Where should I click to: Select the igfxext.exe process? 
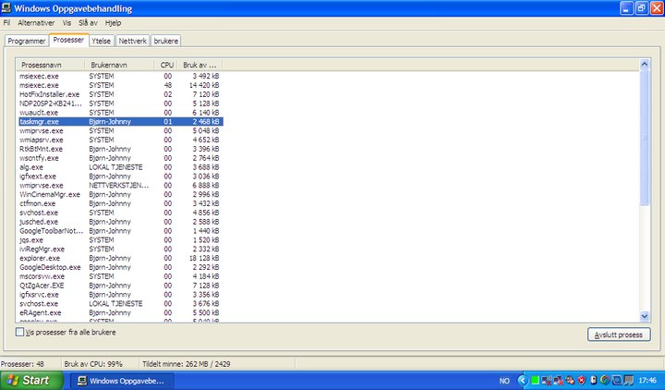coord(120,177)
